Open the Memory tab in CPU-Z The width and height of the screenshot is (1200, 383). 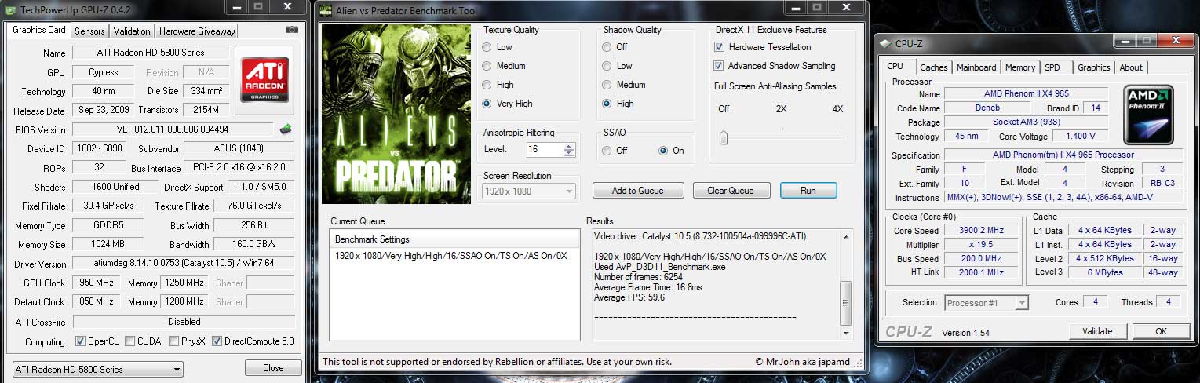pos(1020,67)
